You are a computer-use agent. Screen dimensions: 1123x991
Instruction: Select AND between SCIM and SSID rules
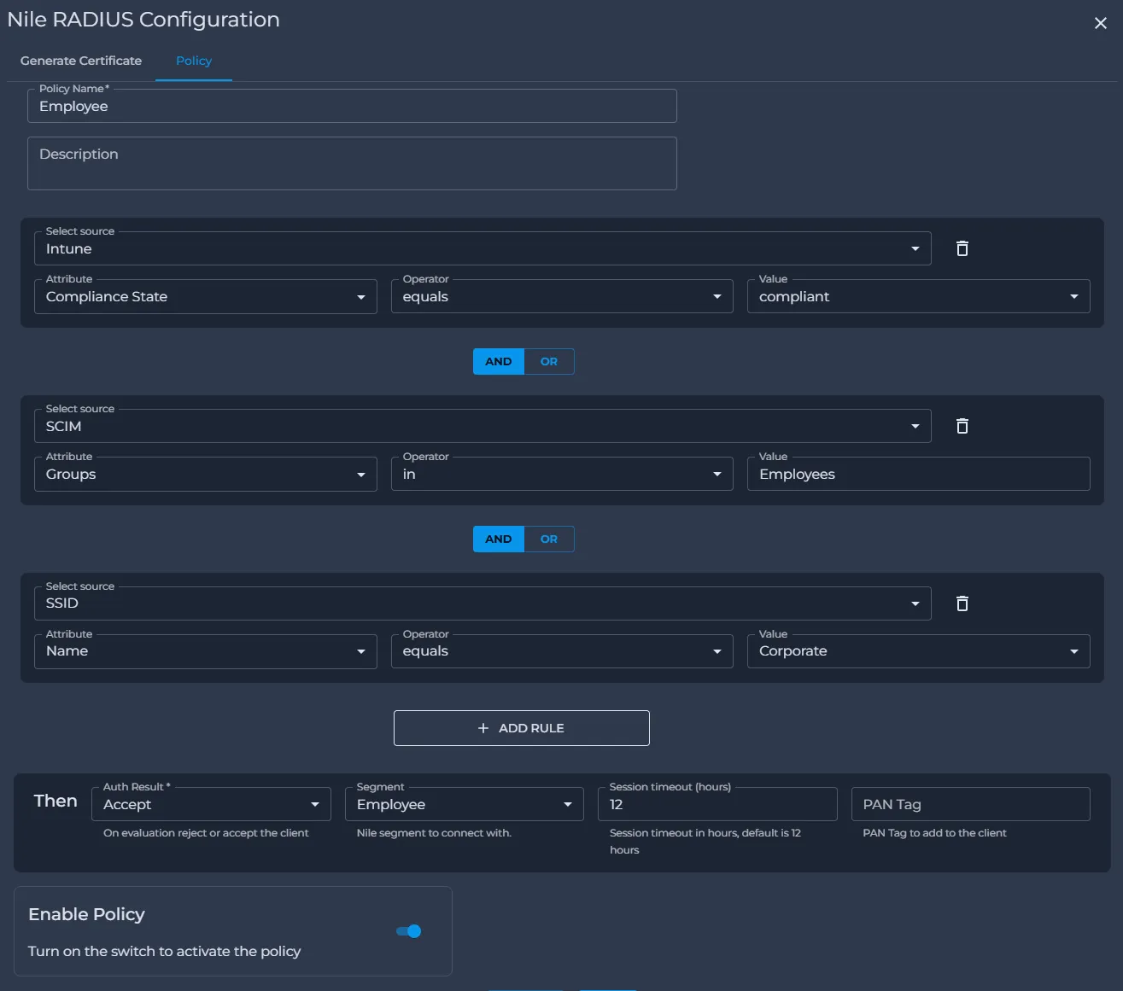click(x=499, y=539)
